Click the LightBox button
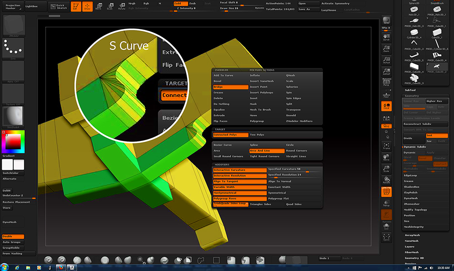The image size is (454, 271). click(x=35, y=6)
